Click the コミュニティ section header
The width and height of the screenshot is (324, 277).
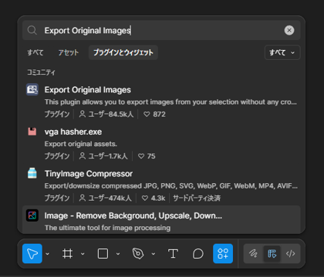pyautogui.click(x=41, y=72)
